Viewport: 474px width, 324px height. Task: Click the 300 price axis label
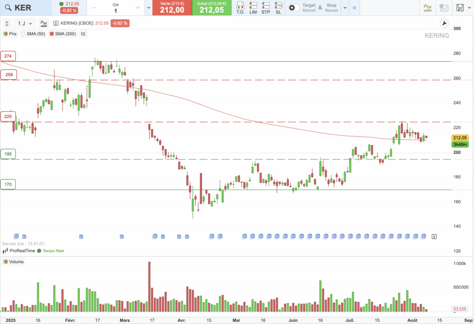tap(457, 29)
